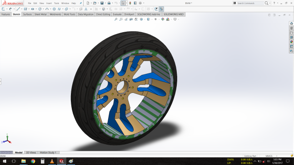
Task: Toggle the pushpin to keep menus visible
Action: point(80,3)
